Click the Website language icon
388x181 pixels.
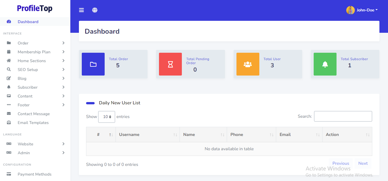click(x=9, y=144)
